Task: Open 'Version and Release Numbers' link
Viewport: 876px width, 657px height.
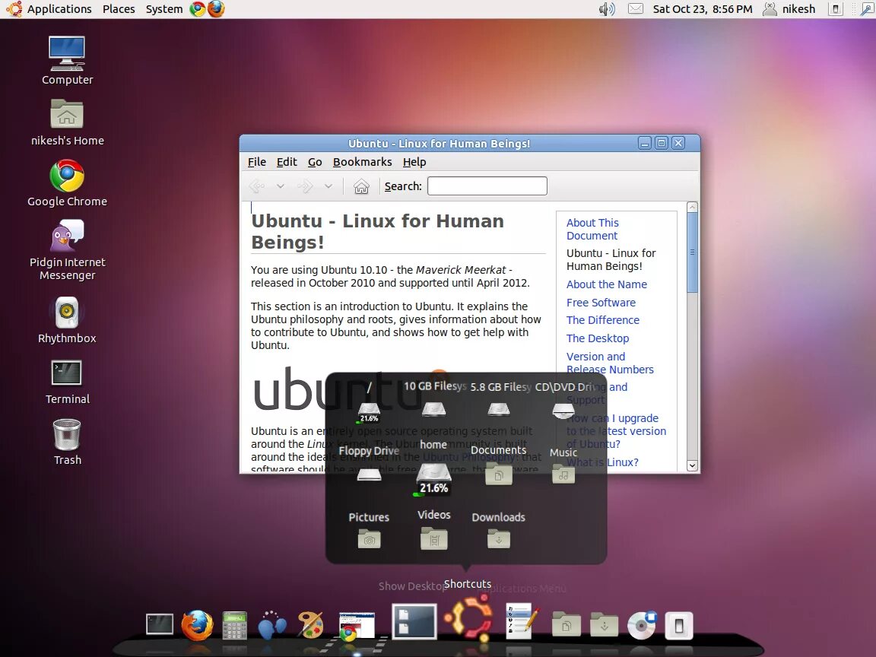Action: click(610, 363)
